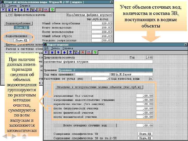Viewport: 188px width, 141px height.
Task: Click the После использования value field
Action: (x=101, y=32)
